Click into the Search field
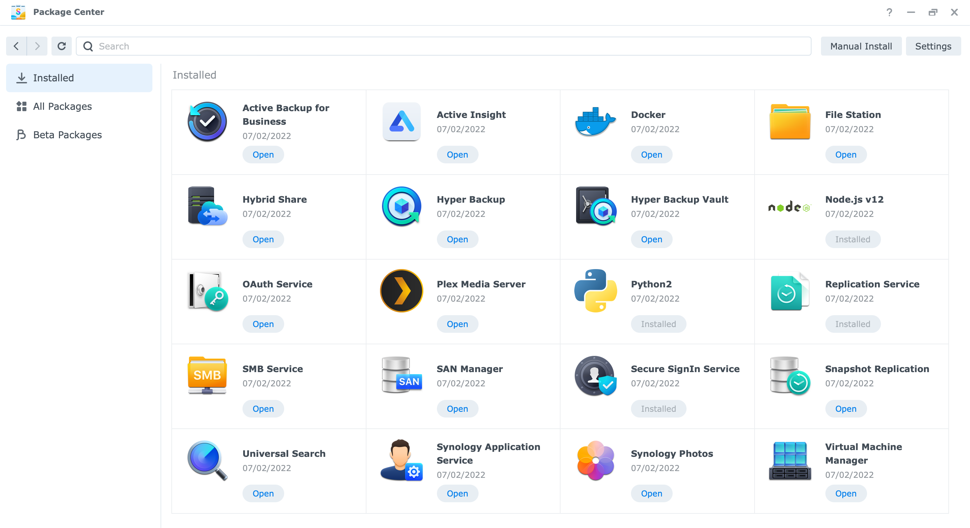This screenshot has width=970, height=528. tap(443, 46)
